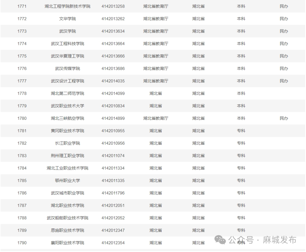Select code 4142010955
This screenshot has height=252, width=306.
[113, 131]
